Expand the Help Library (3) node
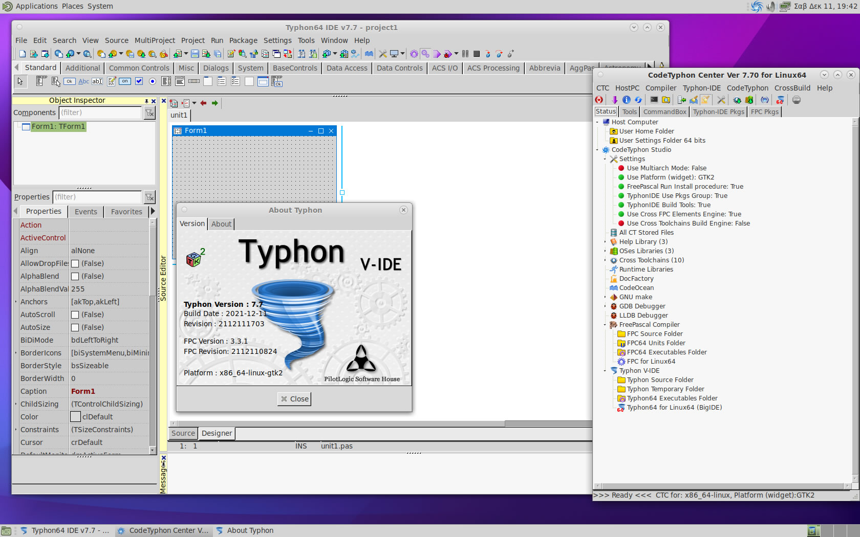 click(605, 242)
